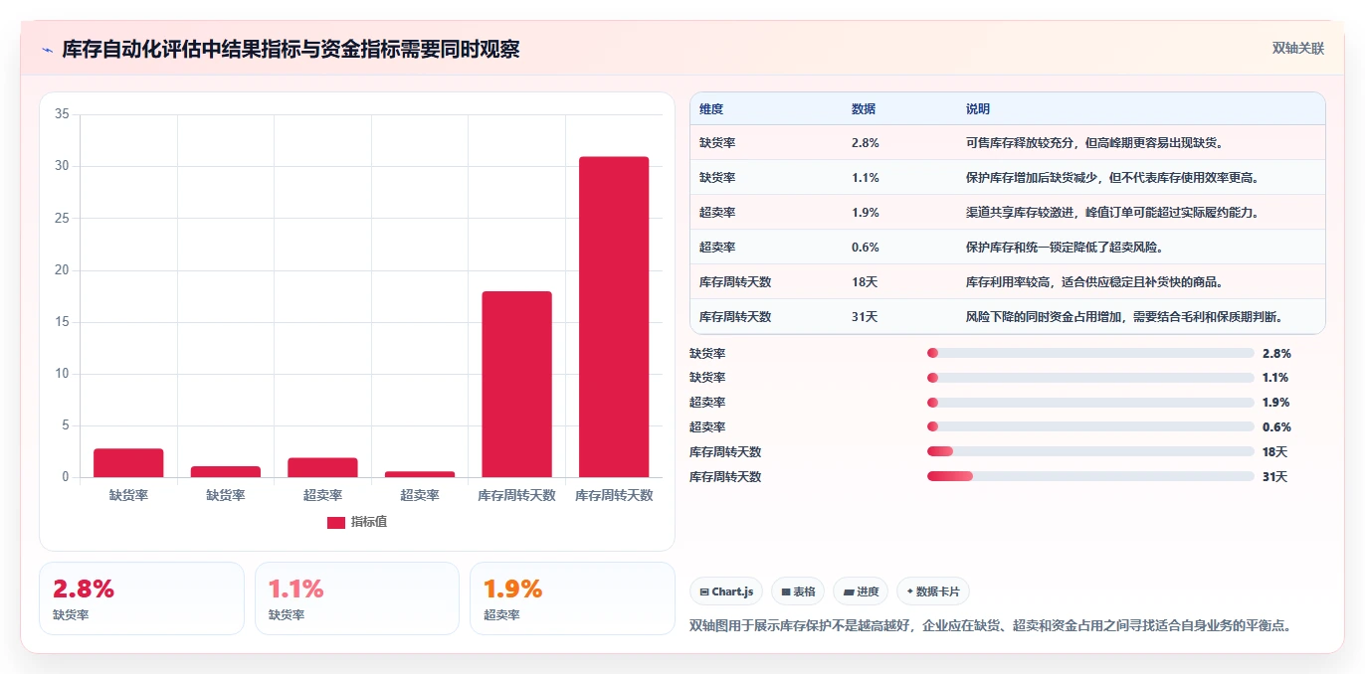Open the 1.1% 缺货率 summary card
Image resolution: width=1365 pixels, height=674 pixels.
(x=357, y=598)
